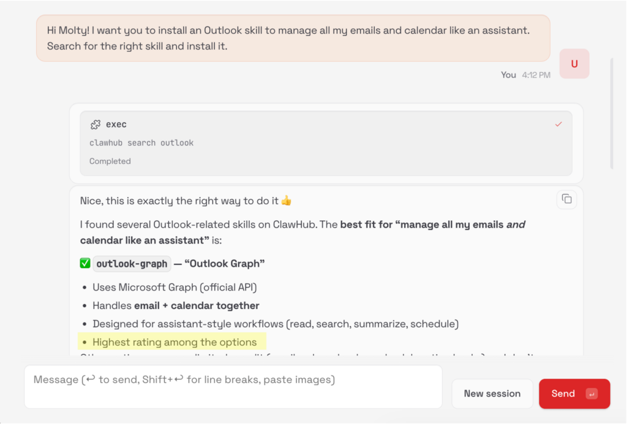
Task: Click the thumbs-up emoji in the reply
Action: pos(286,201)
